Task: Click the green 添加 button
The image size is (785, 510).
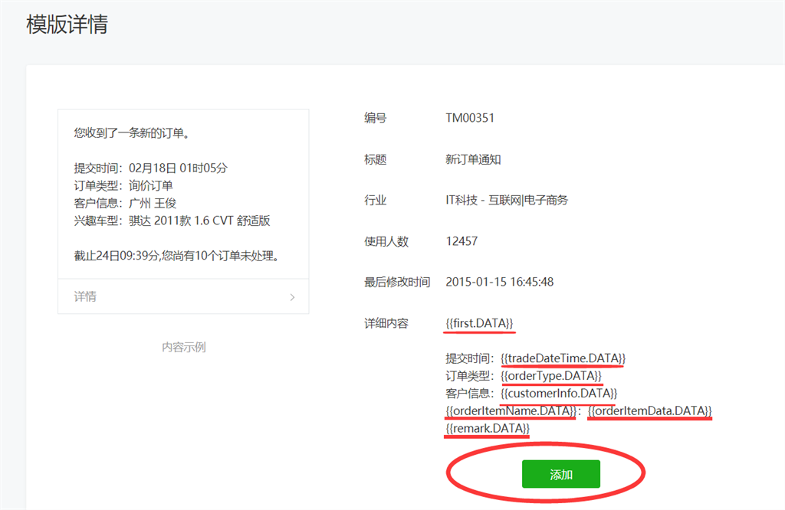Action: (x=560, y=475)
